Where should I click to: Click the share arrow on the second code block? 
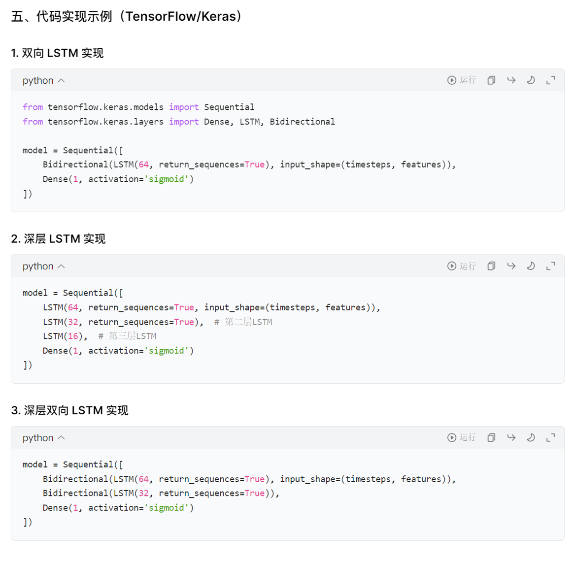point(511,266)
